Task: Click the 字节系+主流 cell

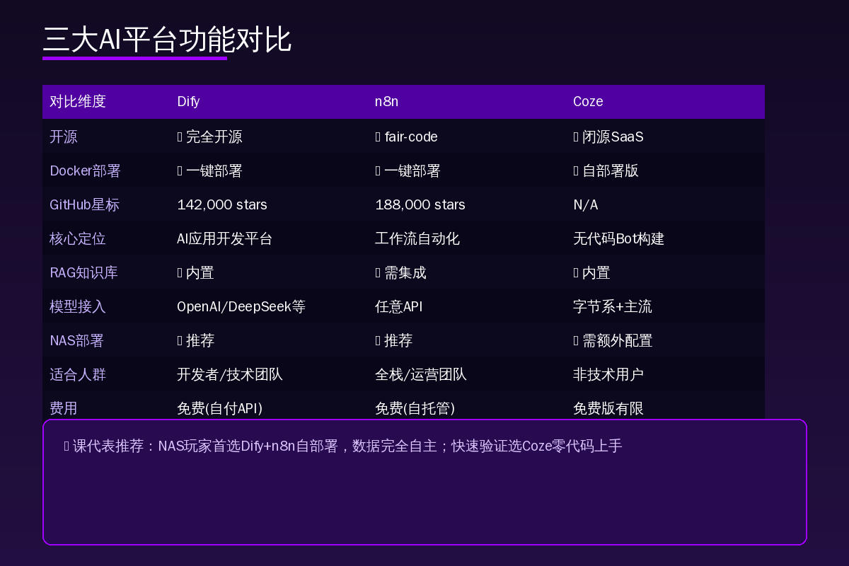Action: pyautogui.click(x=613, y=306)
